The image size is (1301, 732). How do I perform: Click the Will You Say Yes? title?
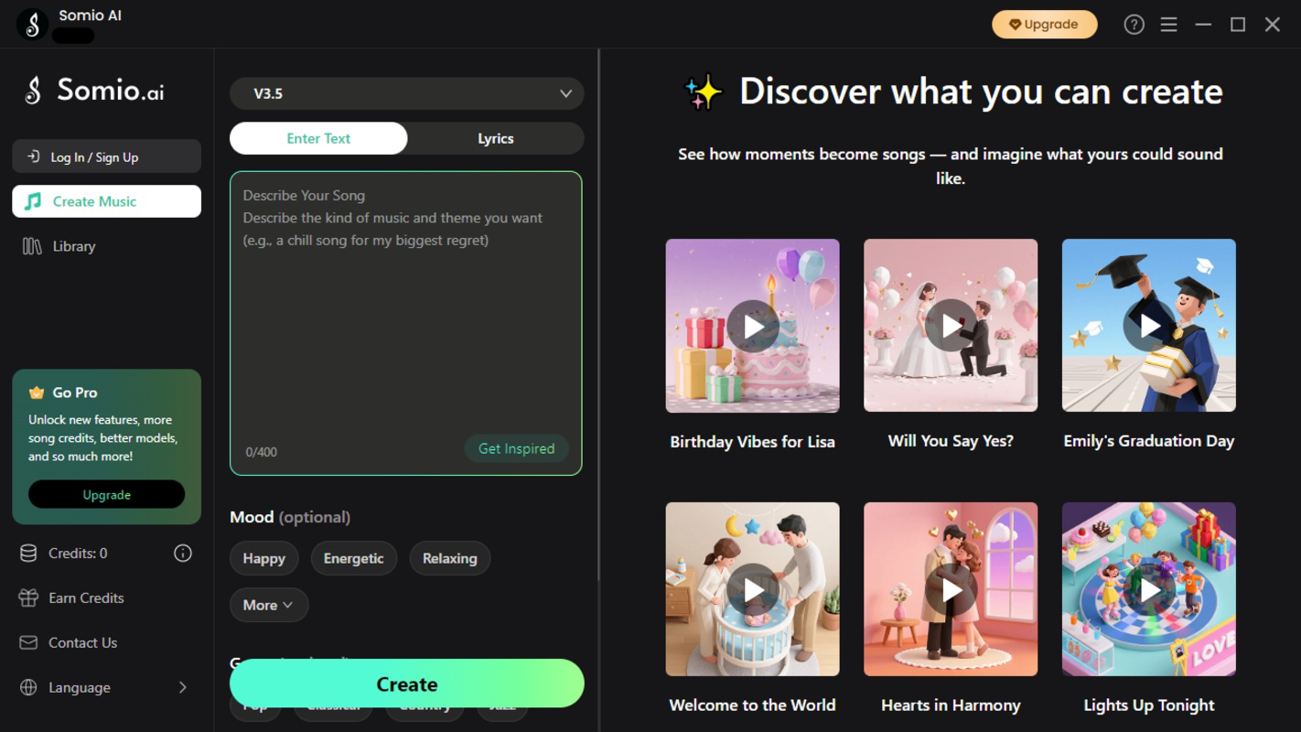(951, 440)
